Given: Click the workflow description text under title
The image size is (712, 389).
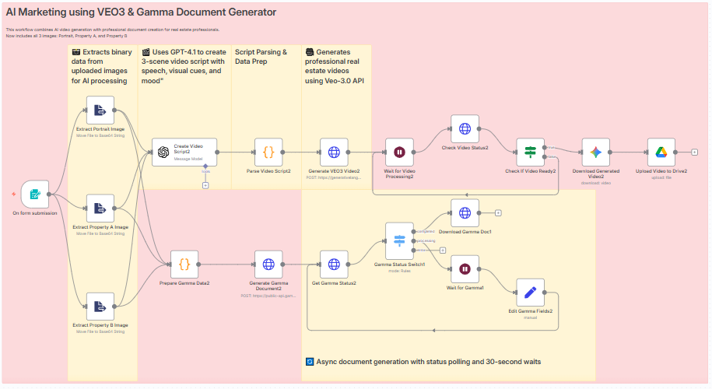Looking at the screenshot, I should (113, 32).
